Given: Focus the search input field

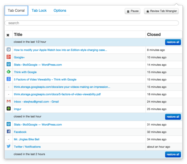Looking at the screenshot, I should [x=92, y=23].
